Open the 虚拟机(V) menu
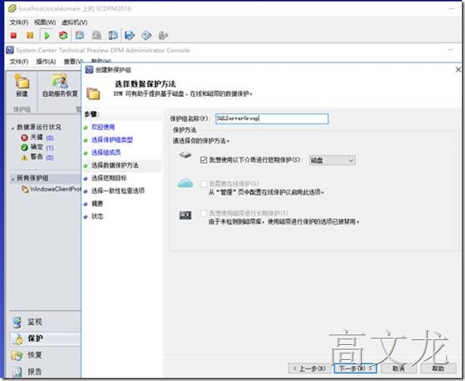 click(x=75, y=23)
